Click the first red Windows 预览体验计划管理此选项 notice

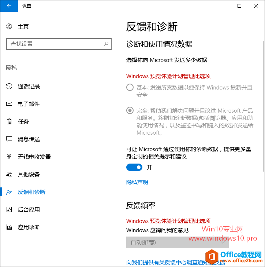point(168,76)
